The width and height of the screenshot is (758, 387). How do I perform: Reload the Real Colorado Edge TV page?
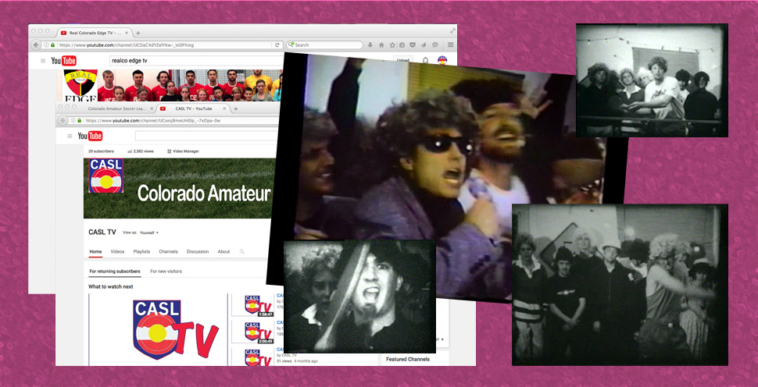click(x=277, y=45)
